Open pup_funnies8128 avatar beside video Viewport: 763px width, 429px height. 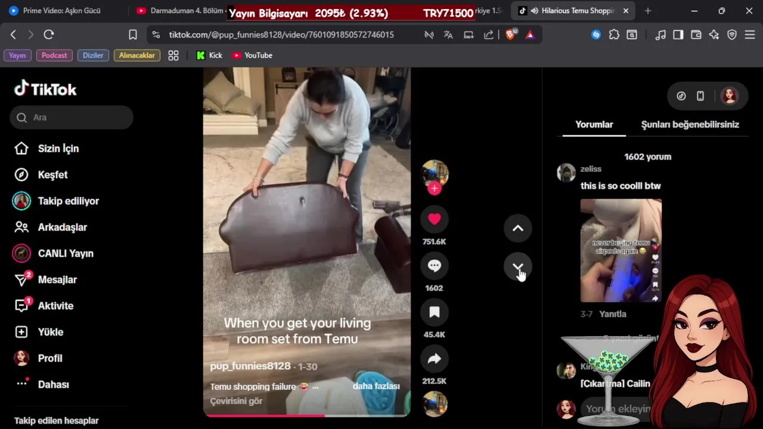[x=435, y=173]
